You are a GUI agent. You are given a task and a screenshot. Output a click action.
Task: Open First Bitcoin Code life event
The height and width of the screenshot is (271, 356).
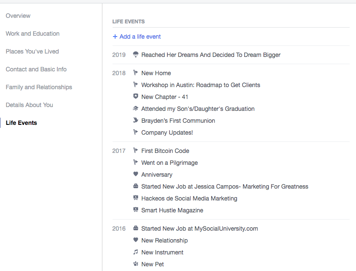(165, 151)
